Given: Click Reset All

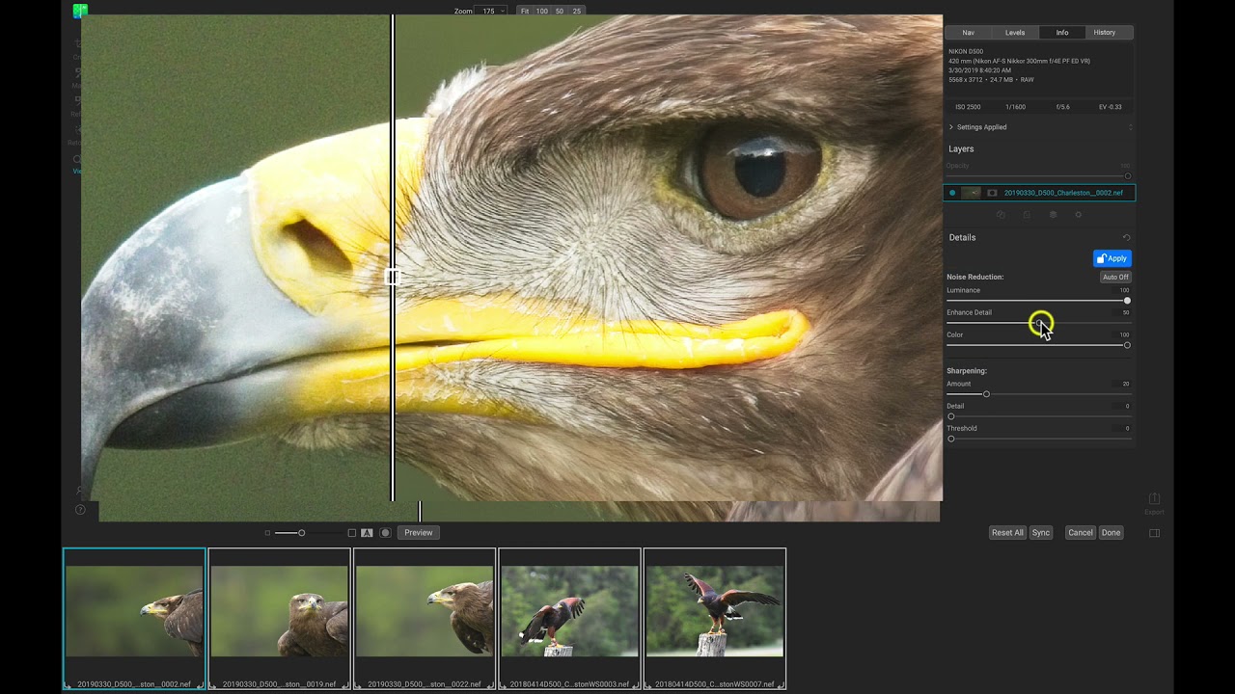Looking at the screenshot, I should 1007,533.
